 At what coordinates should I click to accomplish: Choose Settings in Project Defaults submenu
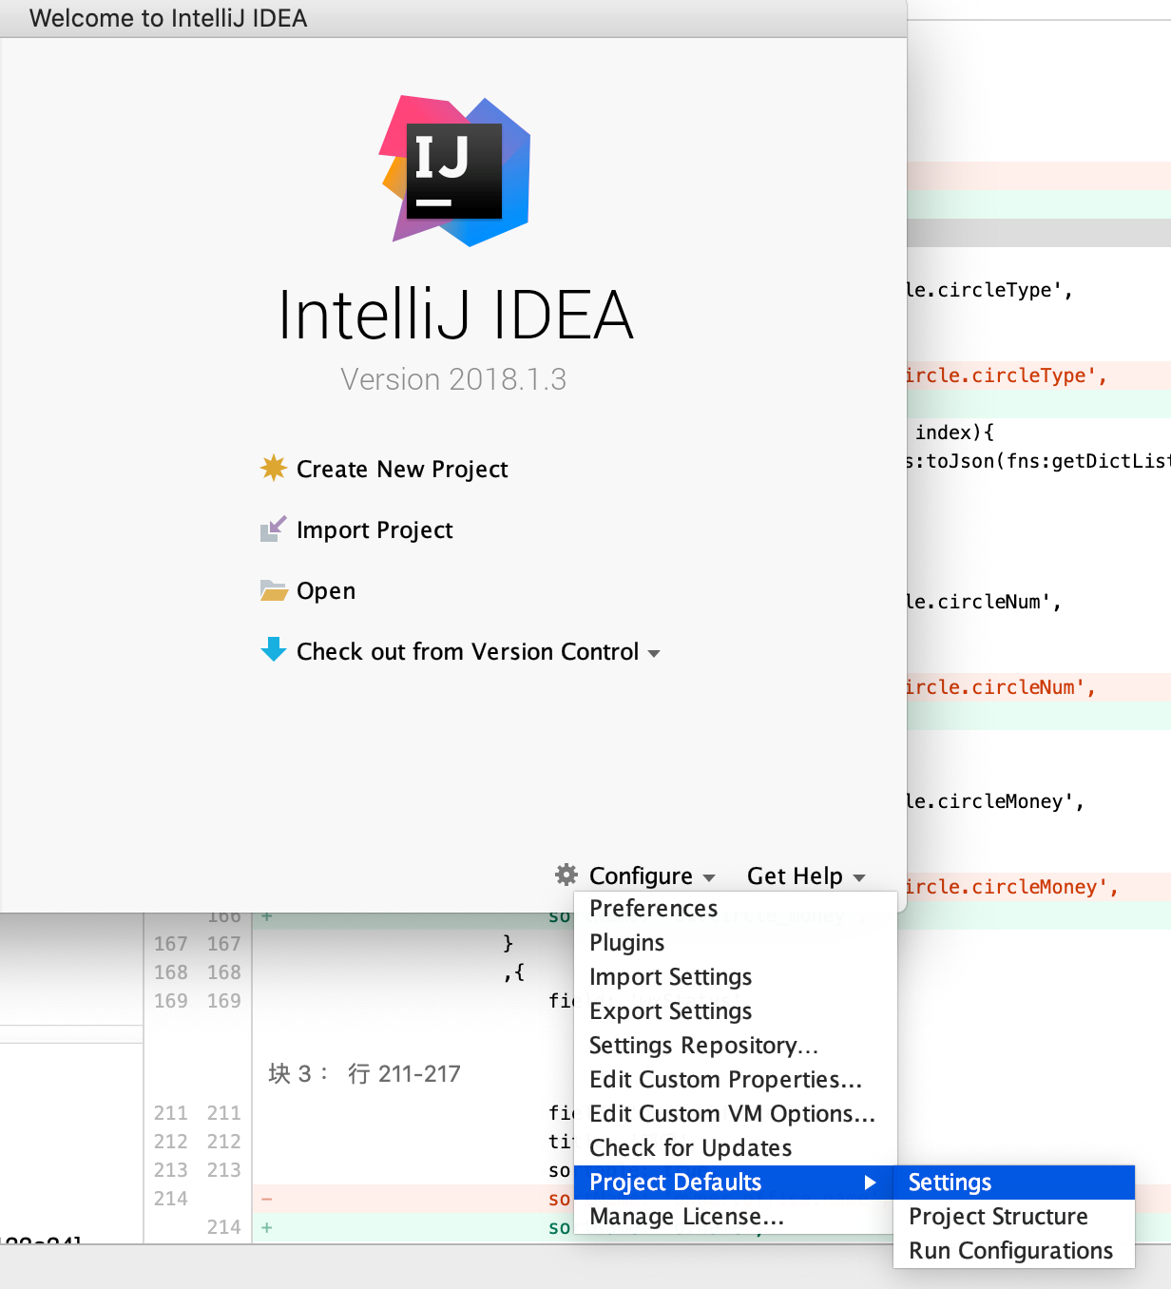click(x=1014, y=1183)
